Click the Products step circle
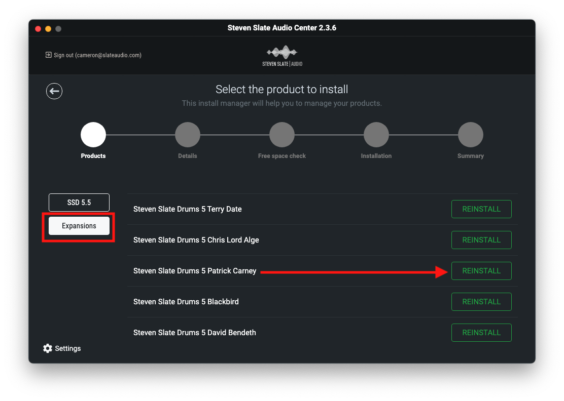Screen dimensions: 564x401 pos(93,135)
